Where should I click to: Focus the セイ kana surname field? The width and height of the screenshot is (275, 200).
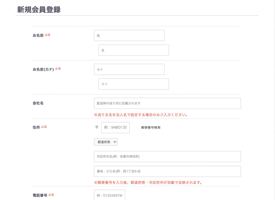[x=129, y=69]
